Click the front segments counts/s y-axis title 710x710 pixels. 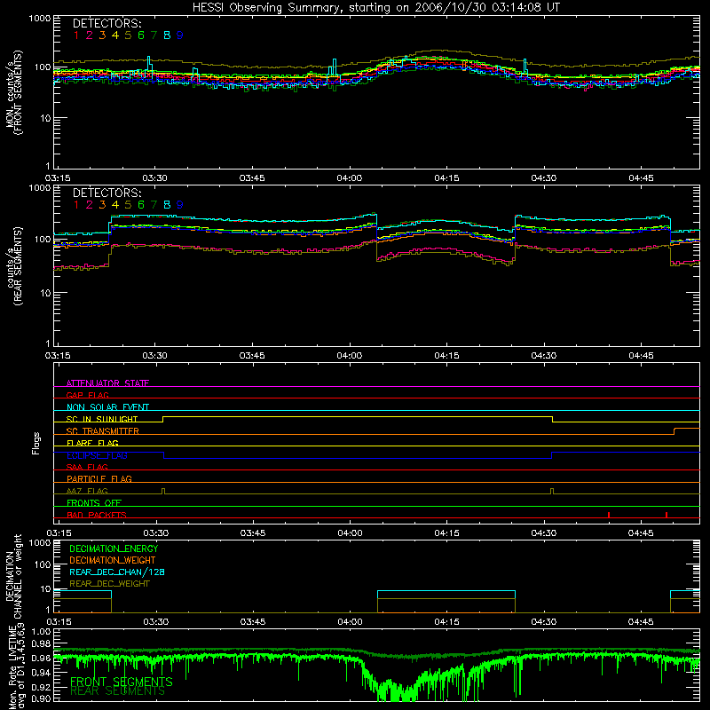(14, 92)
